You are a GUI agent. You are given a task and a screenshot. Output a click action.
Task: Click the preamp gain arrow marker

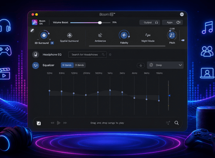(169, 95)
